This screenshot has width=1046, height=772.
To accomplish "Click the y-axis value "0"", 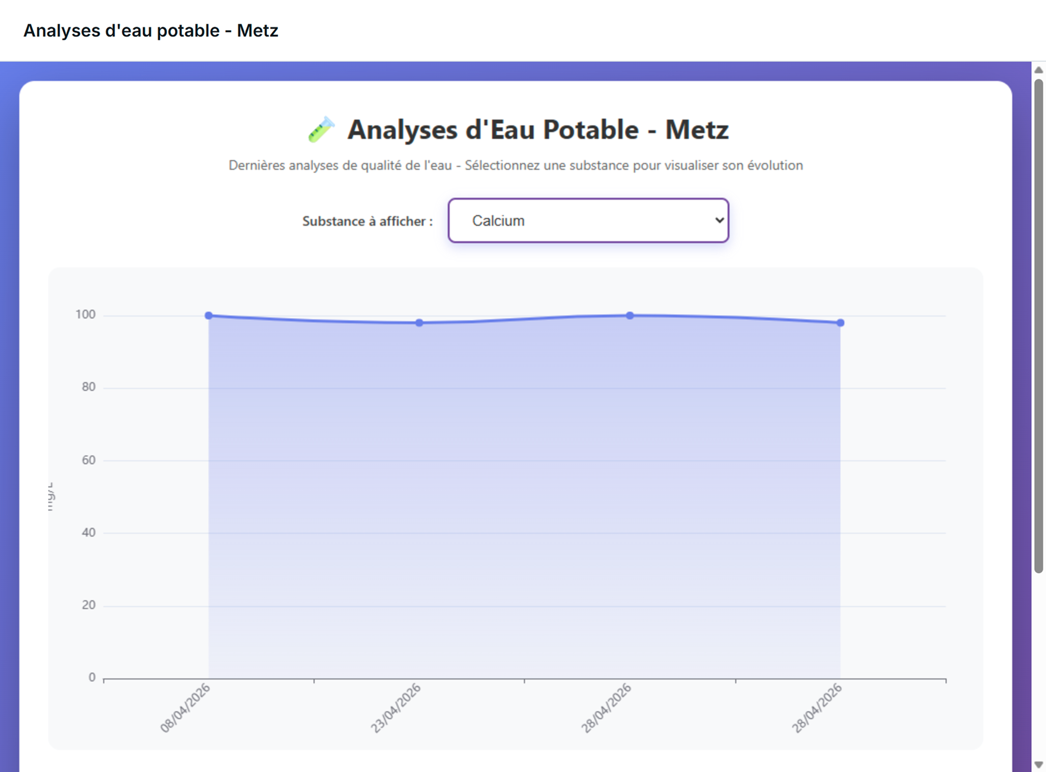I will pyautogui.click(x=92, y=678).
